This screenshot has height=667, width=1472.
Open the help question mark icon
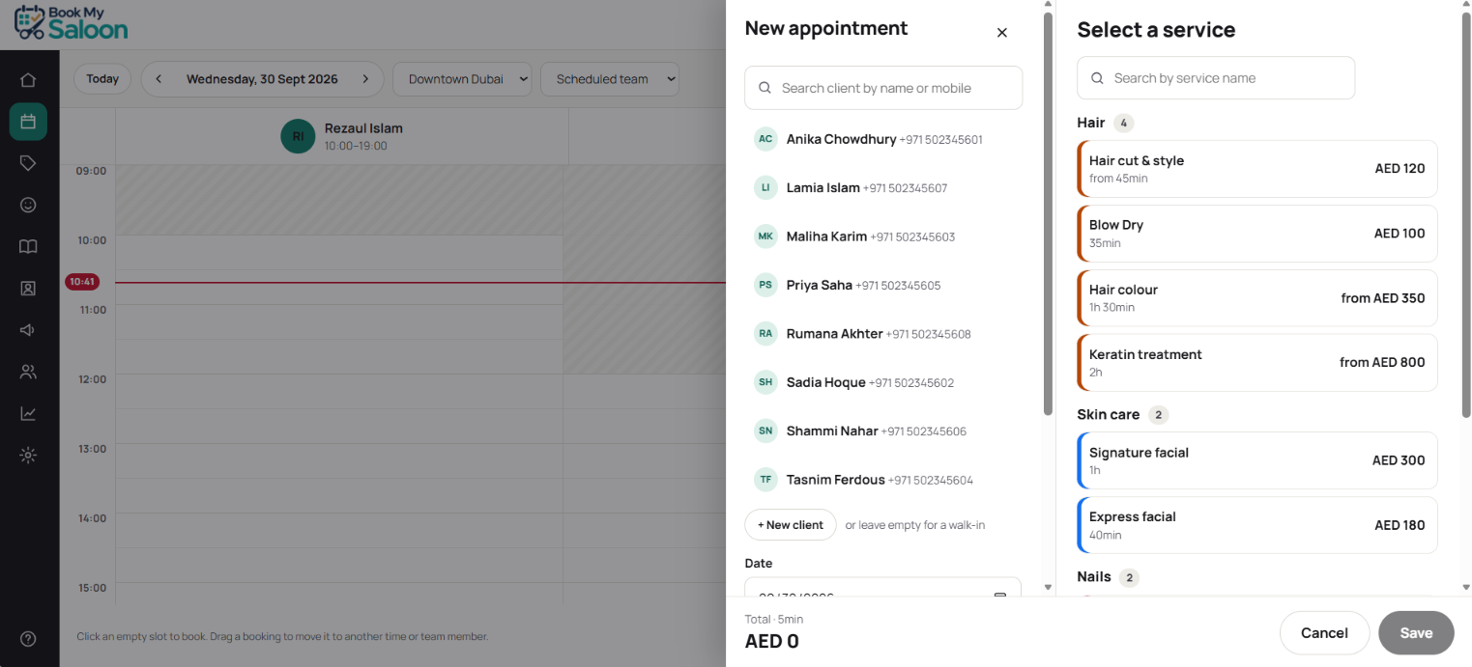28,638
